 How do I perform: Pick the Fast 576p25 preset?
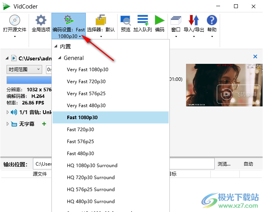(x=111, y=141)
